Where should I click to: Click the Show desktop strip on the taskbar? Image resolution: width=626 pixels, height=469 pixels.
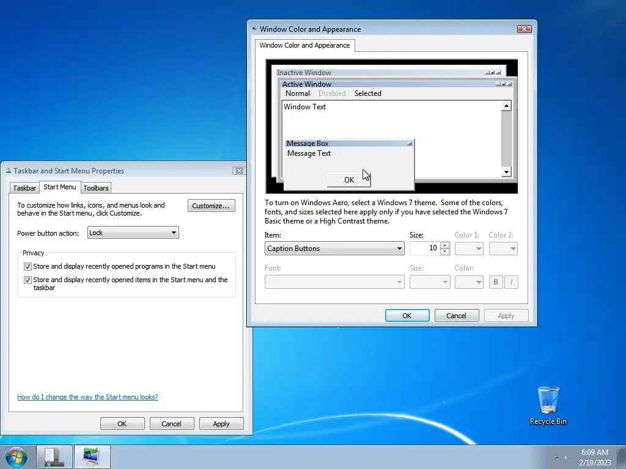pos(622,457)
